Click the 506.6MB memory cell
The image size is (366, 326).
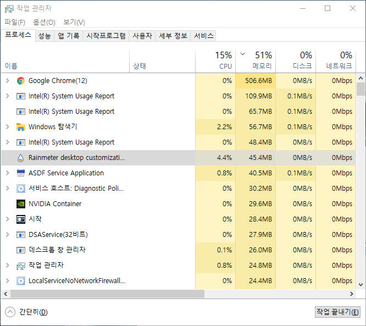[x=256, y=81]
